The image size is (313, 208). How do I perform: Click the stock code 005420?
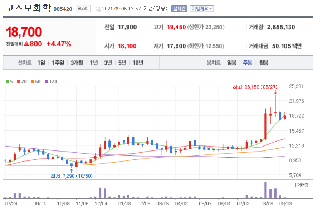[63, 9]
